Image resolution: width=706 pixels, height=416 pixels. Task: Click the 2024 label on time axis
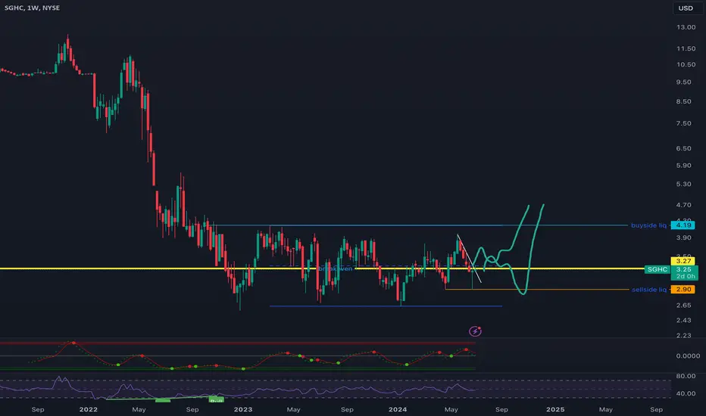[398, 409]
